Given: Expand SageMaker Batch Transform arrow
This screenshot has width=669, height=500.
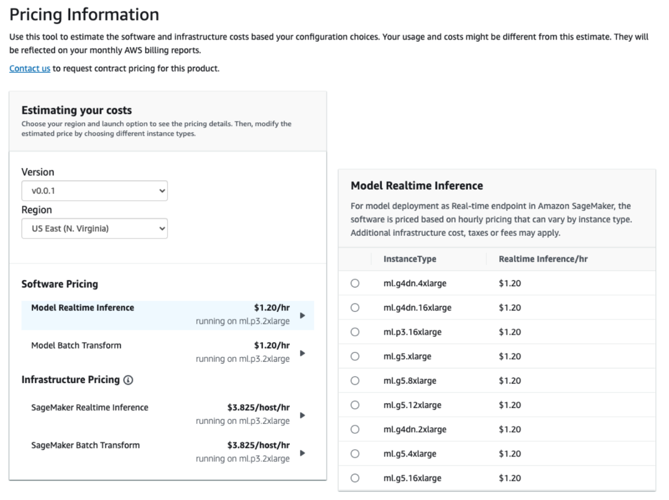Looking at the screenshot, I should click(303, 453).
